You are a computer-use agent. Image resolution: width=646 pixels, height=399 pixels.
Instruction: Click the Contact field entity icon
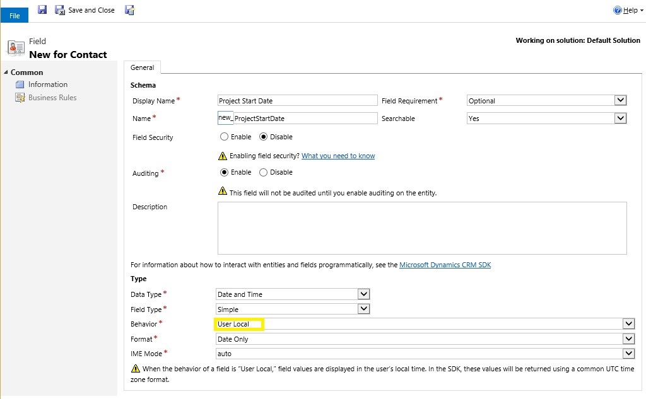click(x=16, y=48)
